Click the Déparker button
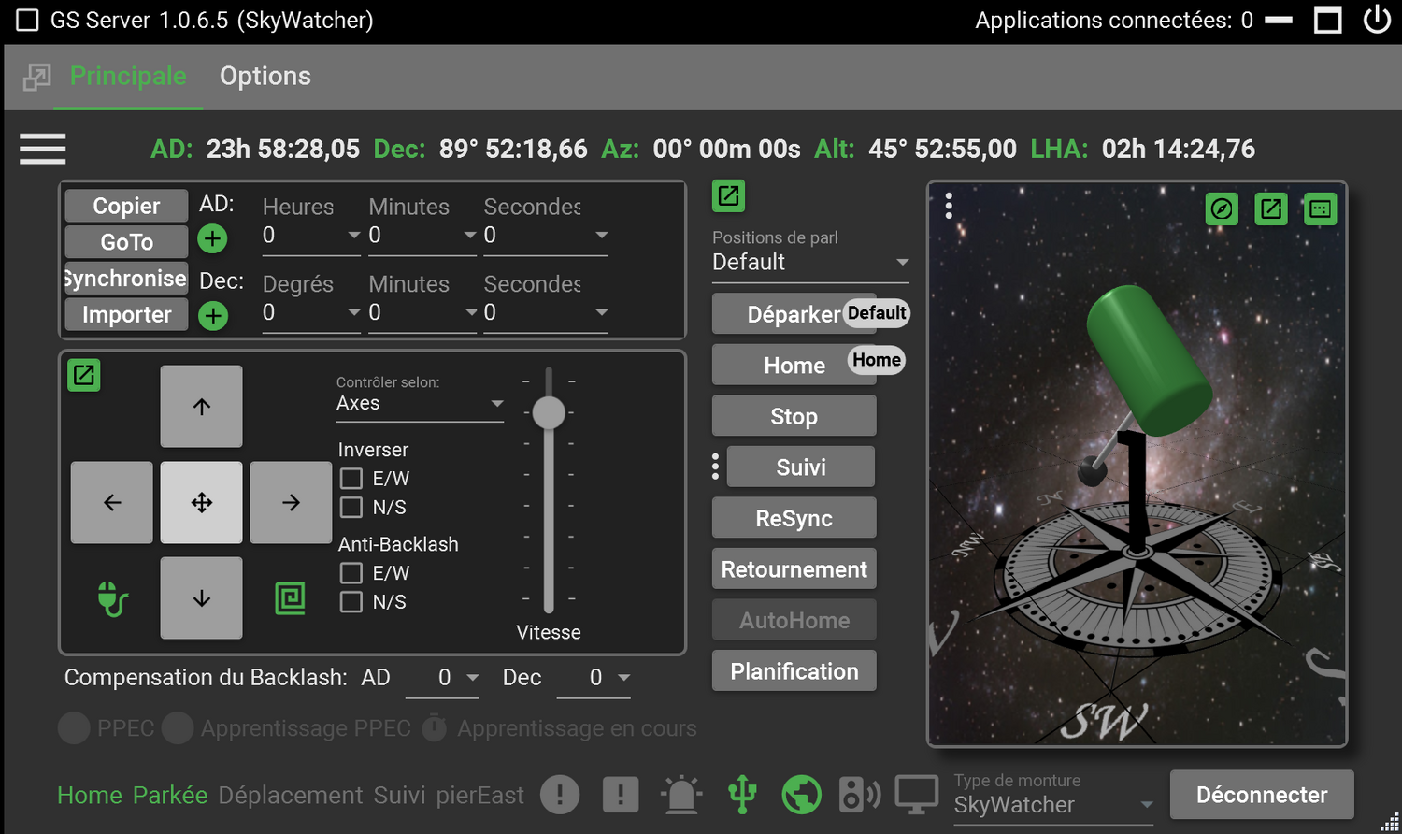The height and width of the screenshot is (834, 1402). click(x=794, y=314)
